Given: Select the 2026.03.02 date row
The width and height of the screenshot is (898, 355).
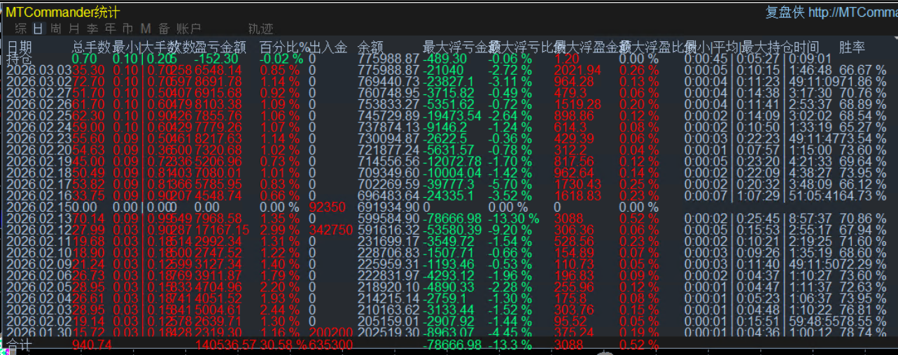Looking at the screenshot, I should click(x=38, y=82).
